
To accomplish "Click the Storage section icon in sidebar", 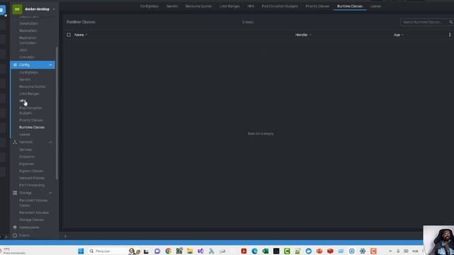I will pyautogui.click(x=15, y=193).
